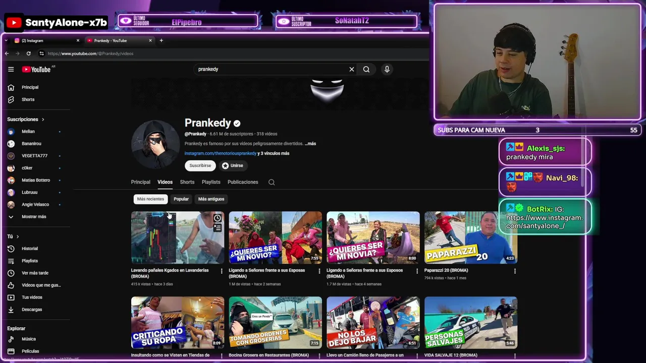Open VEGETTA777 subscription channel

pos(35,156)
